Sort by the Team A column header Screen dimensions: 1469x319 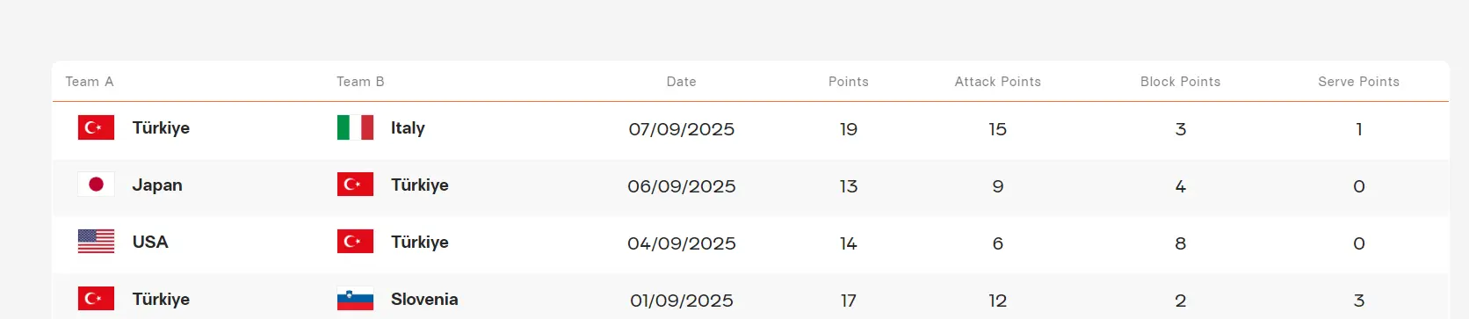click(x=90, y=82)
